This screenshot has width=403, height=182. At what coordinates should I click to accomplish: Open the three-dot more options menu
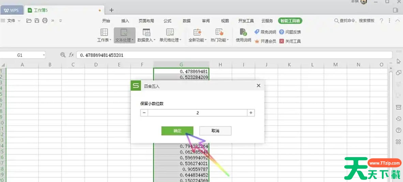coord(389,20)
